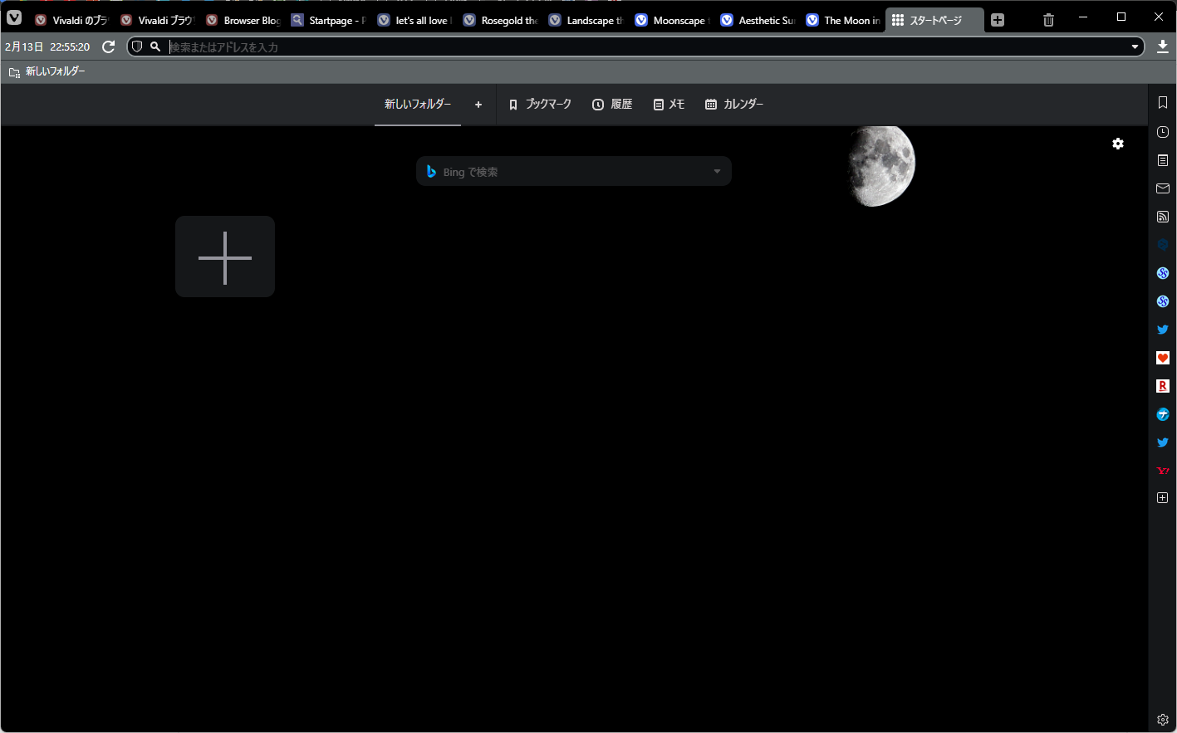Open the red heart web panel
The image size is (1177, 733).
1163,358
